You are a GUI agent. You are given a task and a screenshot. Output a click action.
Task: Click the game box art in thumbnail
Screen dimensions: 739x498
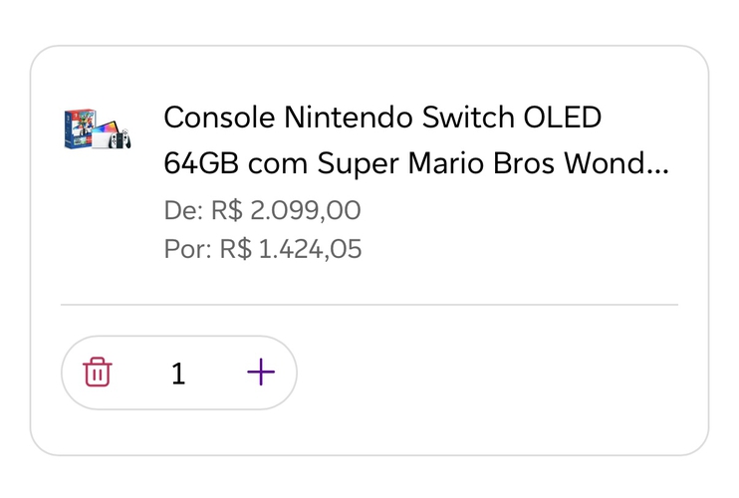coord(78,130)
